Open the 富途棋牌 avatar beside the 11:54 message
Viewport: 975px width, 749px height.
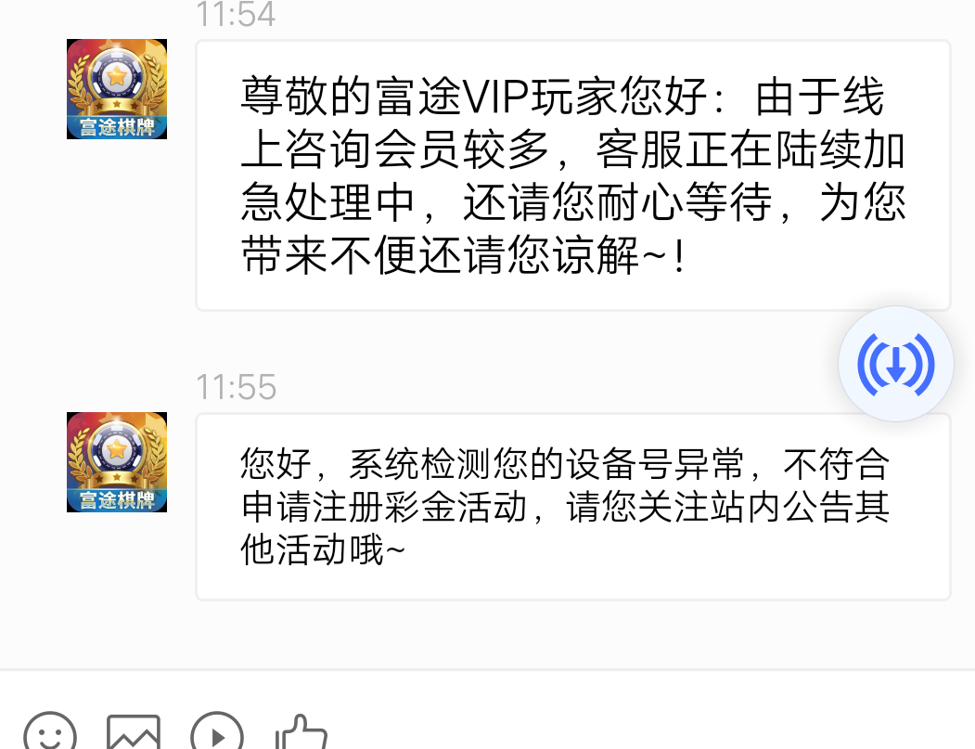[x=117, y=89]
